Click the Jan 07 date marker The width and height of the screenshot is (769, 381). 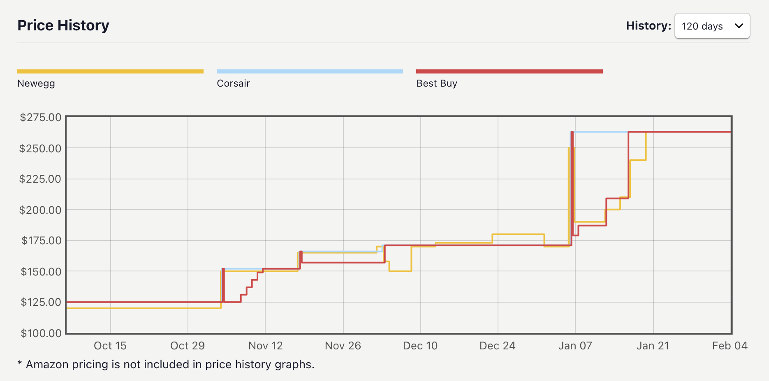click(x=575, y=346)
